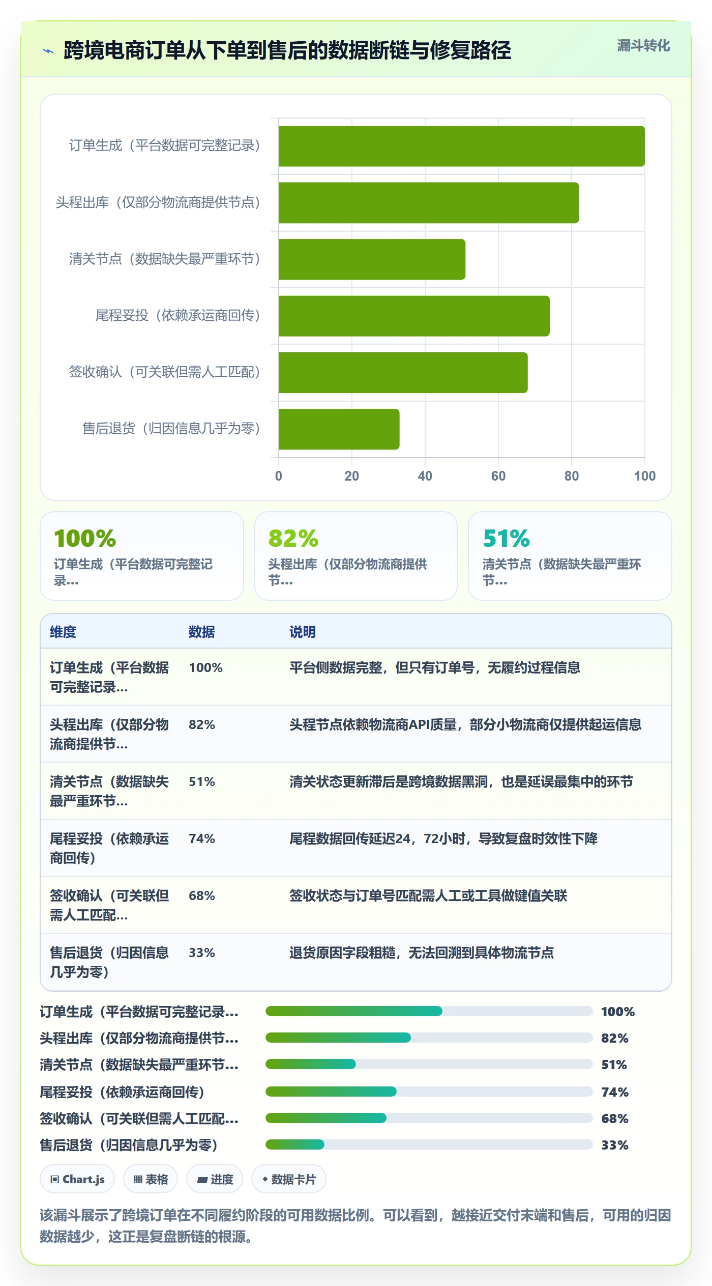This screenshot has width=712, height=1286.
Task: Click the description 尾程数据回传延迟24，72小时
Action: tap(443, 838)
